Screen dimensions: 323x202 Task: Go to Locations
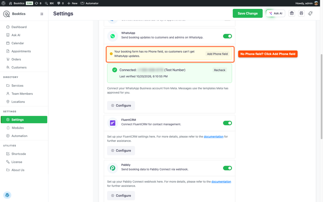tap(18, 102)
